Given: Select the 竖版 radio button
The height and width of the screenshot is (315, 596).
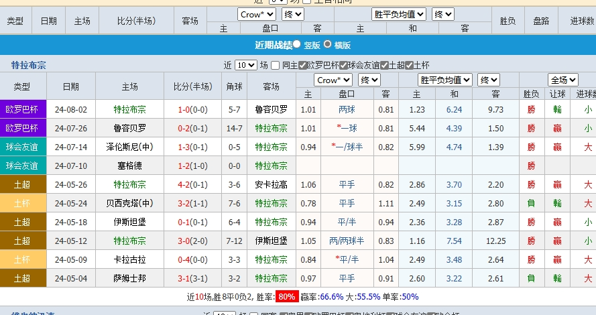Looking at the screenshot, I should (297, 44).
